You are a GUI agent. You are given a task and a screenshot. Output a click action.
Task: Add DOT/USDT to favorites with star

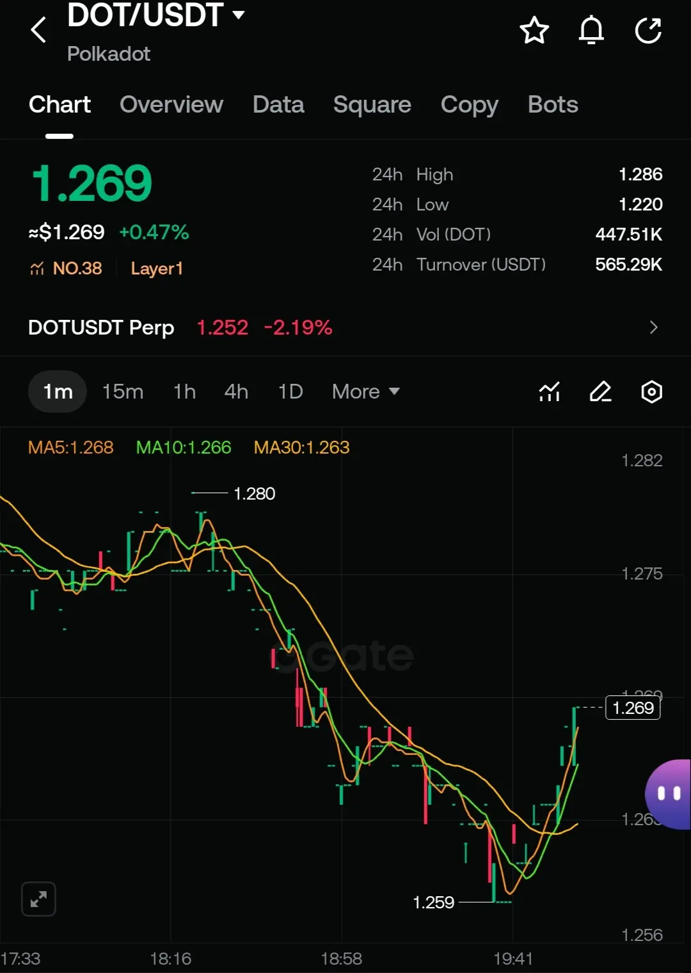pos(534,30)
